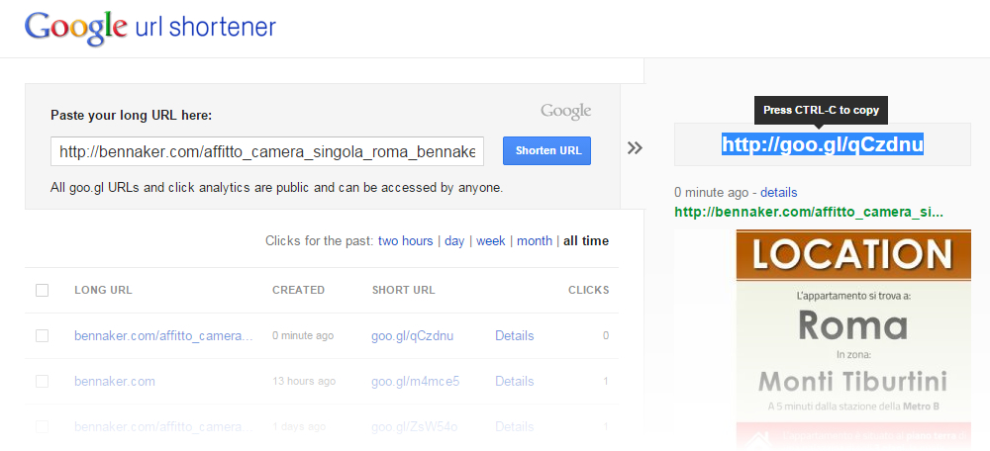990x451 pixels.
Task: Sort by the SHORT URL column header
Action: click(404, 290)
